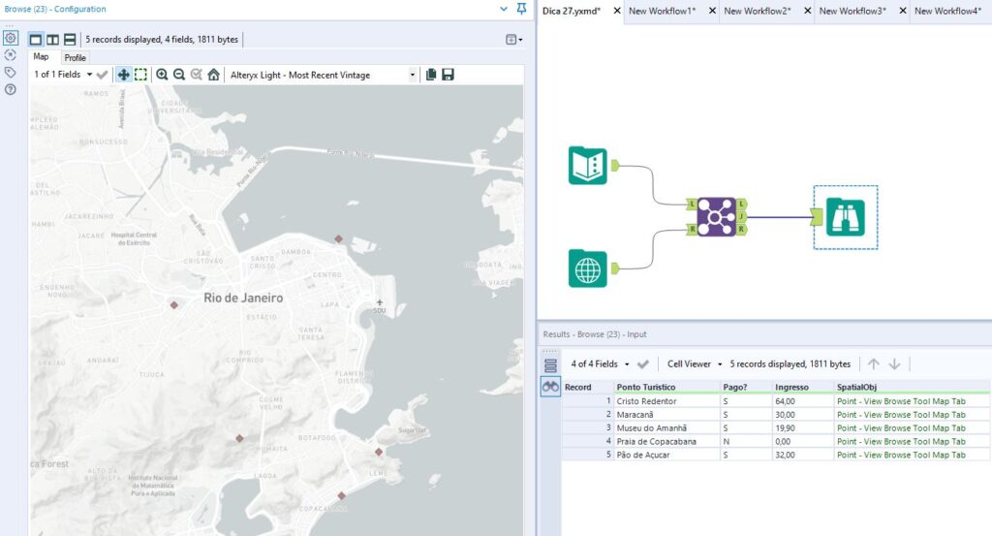Image resolution: width=992 pixels, height=536 pixels.
Task: Click the Ingresso column header
Action: (803, 388)
